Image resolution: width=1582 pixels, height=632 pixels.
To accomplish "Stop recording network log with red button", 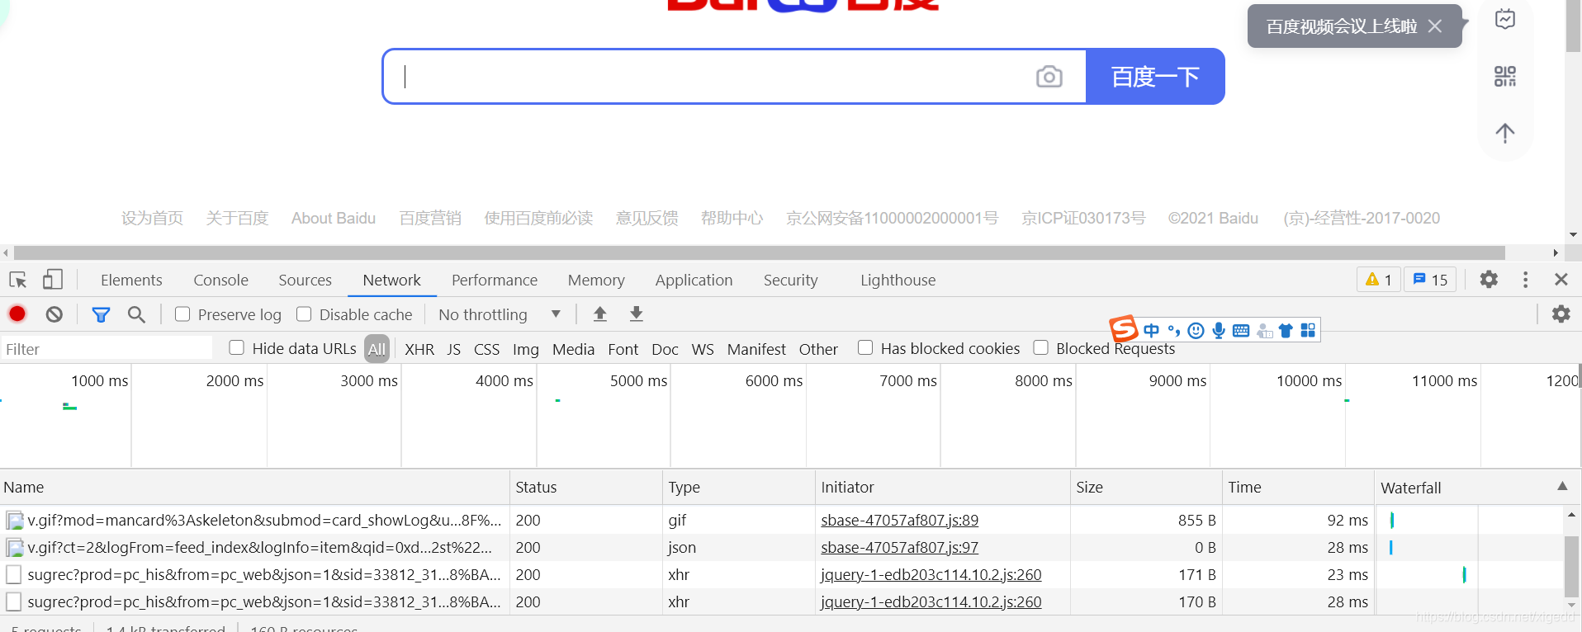I will point(17,314).
